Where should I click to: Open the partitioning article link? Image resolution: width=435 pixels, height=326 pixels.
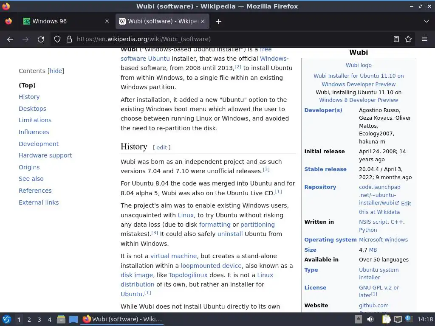tap(257, 225)
